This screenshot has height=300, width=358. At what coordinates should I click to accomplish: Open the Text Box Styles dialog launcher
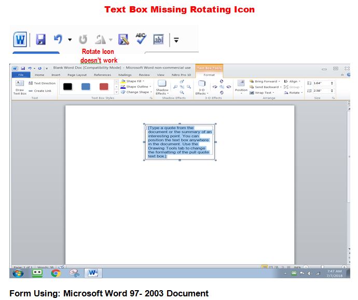pyautogui.click(x=151, y=98)
